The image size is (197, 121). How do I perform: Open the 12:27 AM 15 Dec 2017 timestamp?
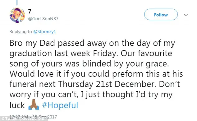point(33,117)
